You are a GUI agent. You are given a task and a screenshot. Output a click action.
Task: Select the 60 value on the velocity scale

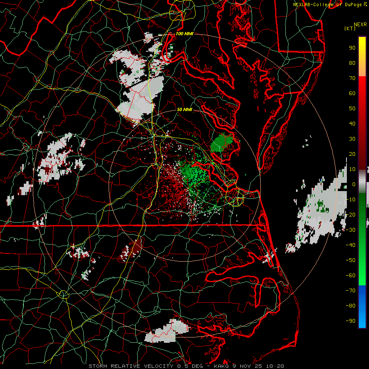coord(352,93)
